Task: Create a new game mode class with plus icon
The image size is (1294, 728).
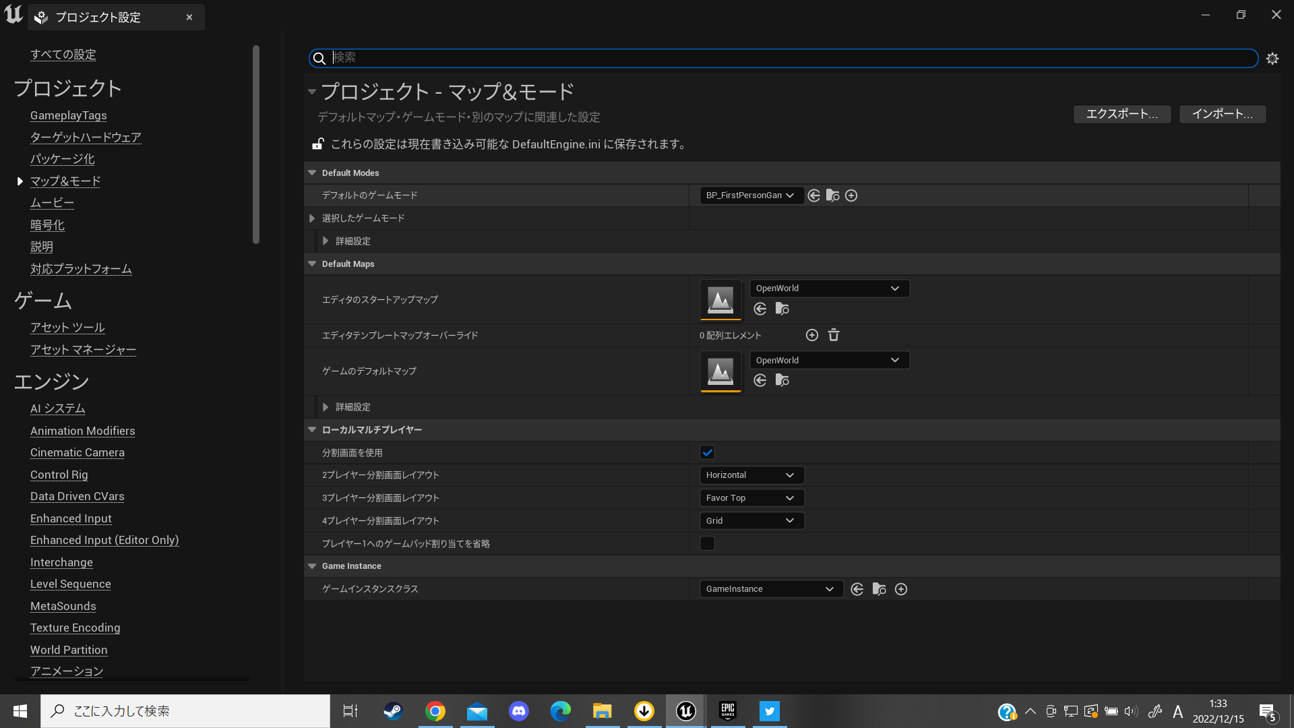Action: 851,195
